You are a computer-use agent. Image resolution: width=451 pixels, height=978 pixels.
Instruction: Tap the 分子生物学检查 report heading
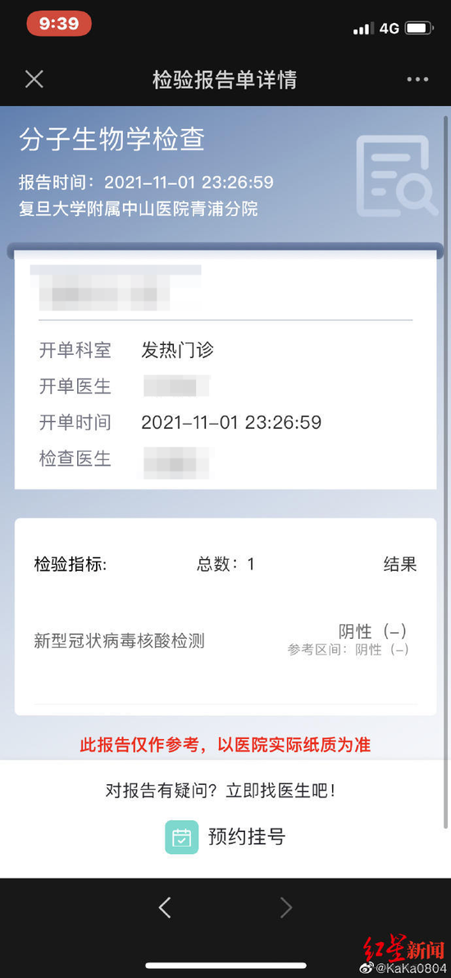coord(112,140)
